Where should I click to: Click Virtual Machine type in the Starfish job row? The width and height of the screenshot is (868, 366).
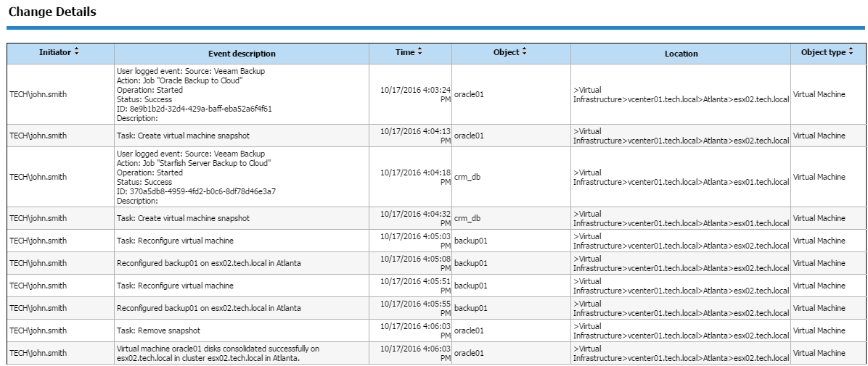point(819,177)
